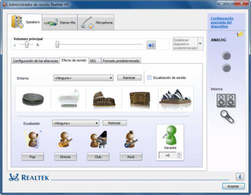Open the information icon near Aceptar

pyautogui.click(x=240, y=176)
